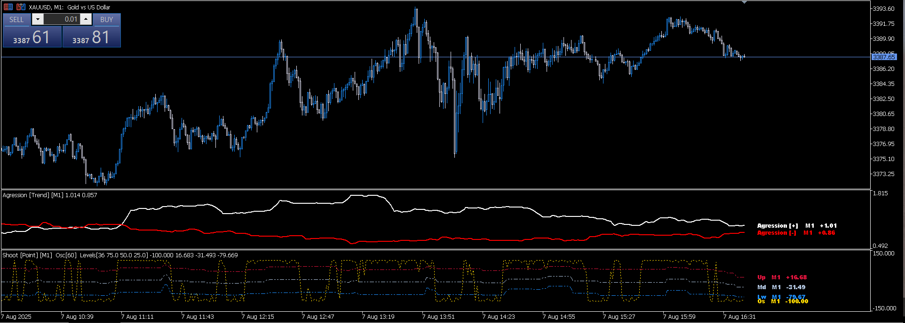Click the 3391.75 price scale label
The width and height of the screenshot is (905, 323).
[883, 24]
